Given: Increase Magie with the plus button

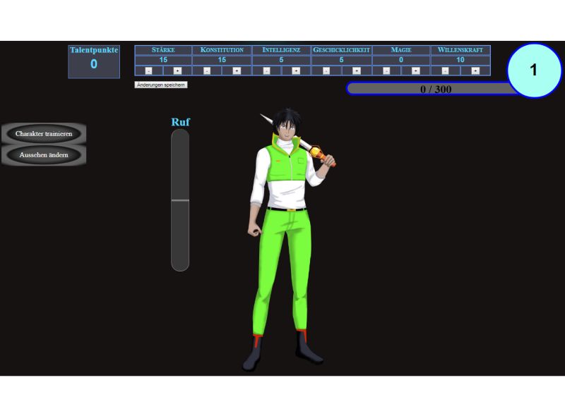Looking at the screenshot, I should (415, 71).
